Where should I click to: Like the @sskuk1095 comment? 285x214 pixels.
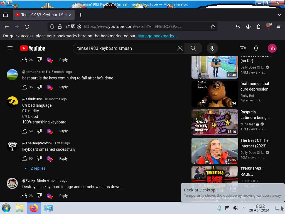(x=24, y=131)
